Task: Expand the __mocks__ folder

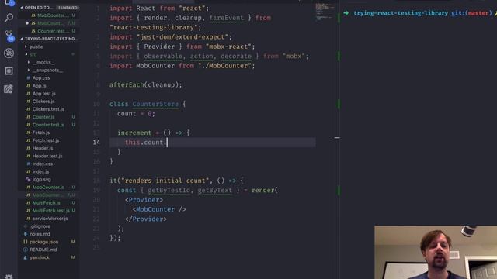Action: tap(29, 62)
